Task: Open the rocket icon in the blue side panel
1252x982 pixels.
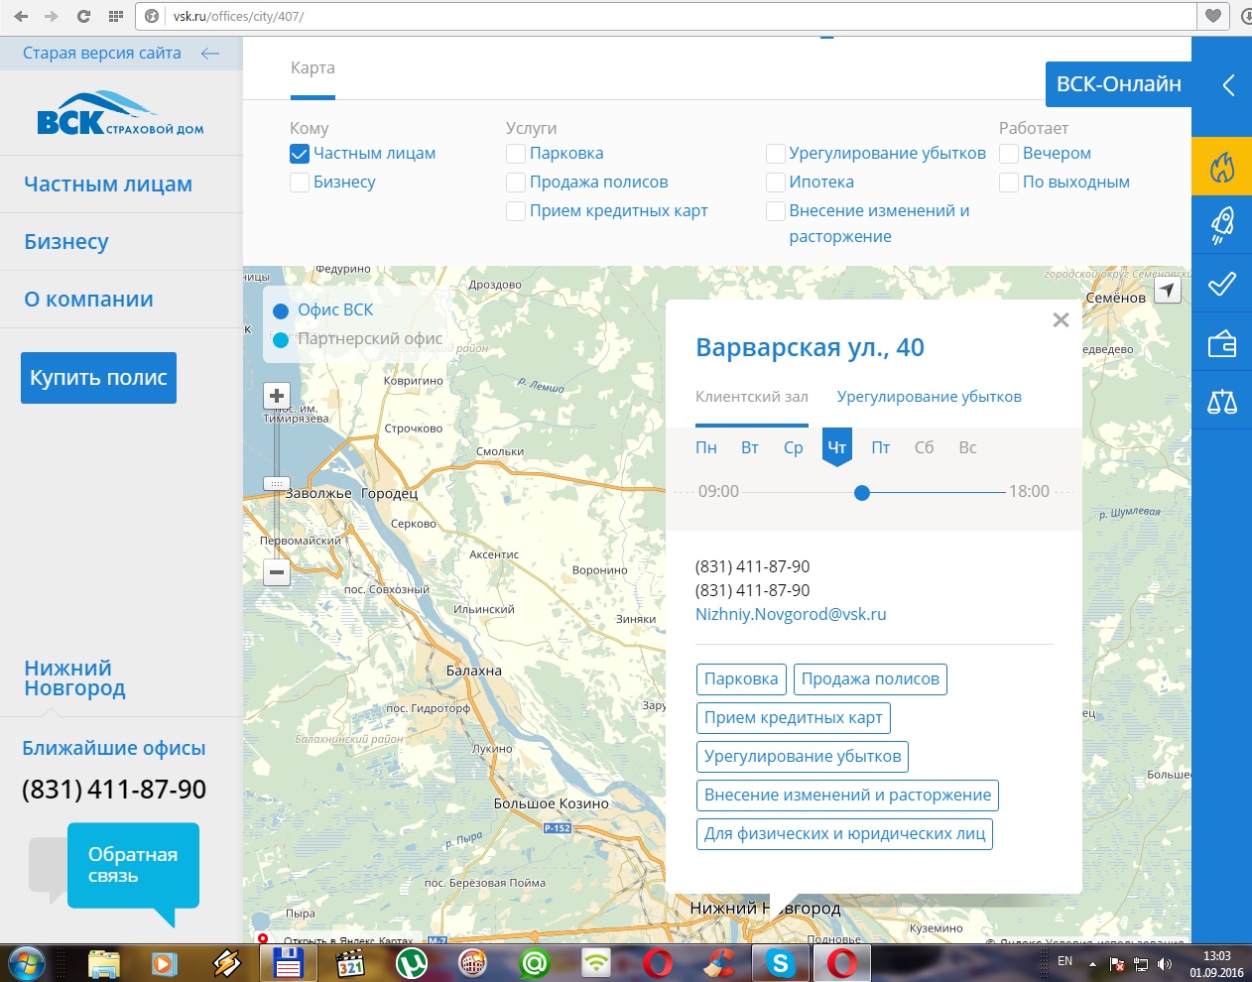Action: click(x=1221, y=225)
